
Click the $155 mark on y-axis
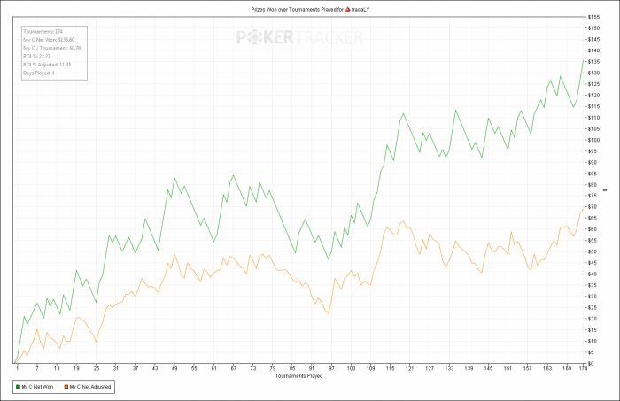pos(593,17)
